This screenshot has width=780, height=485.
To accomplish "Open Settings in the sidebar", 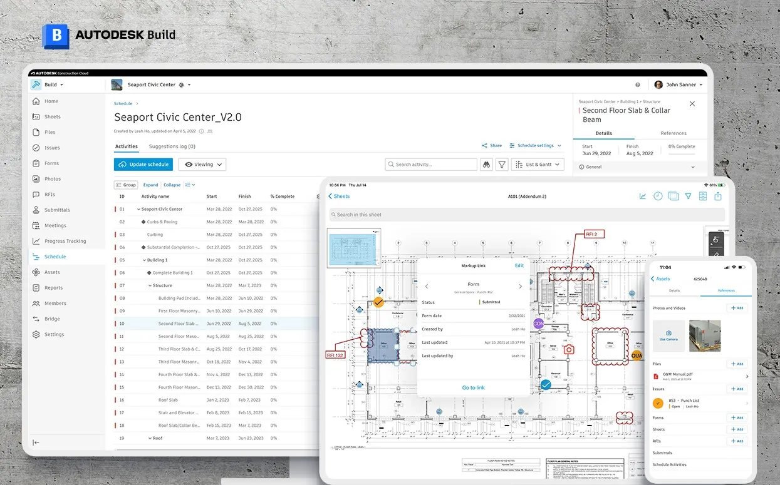I will 54,334.
